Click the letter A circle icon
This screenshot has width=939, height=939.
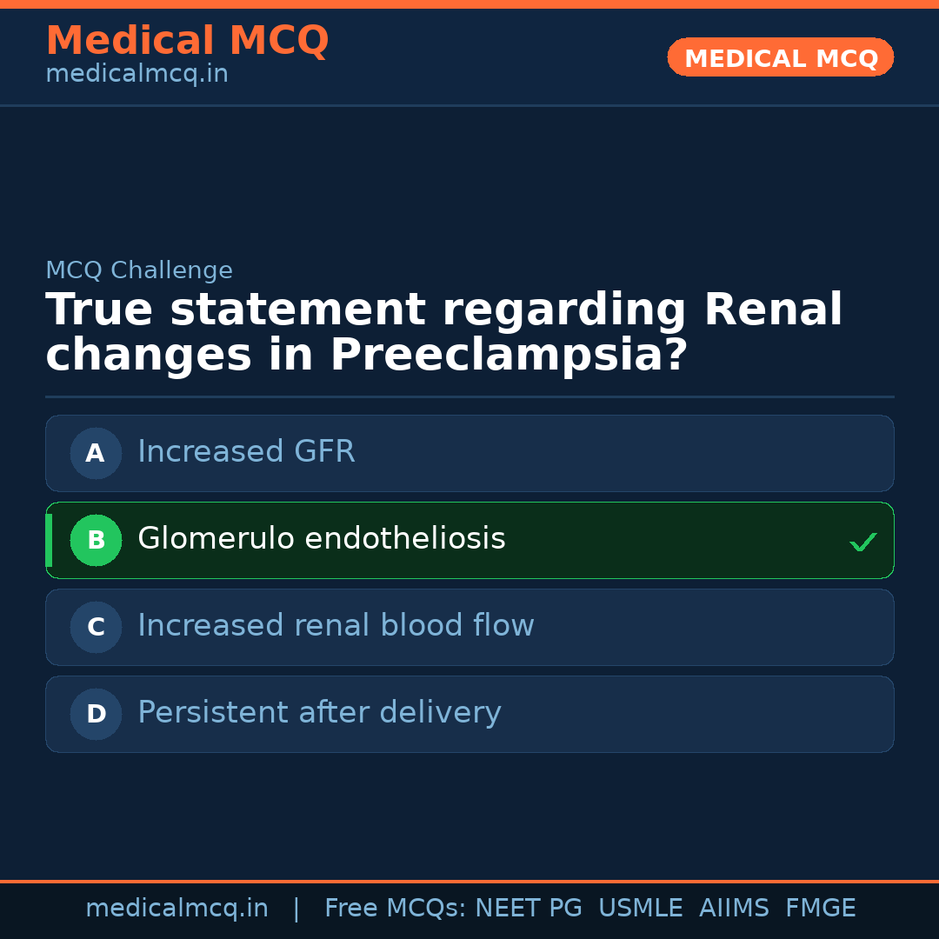(x=96, y=453)
